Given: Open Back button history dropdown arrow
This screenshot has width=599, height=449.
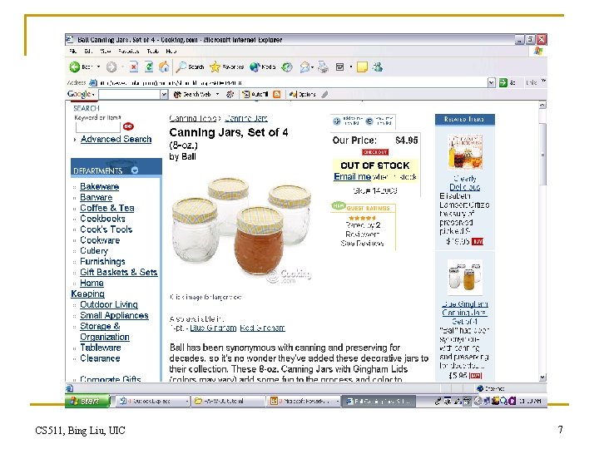Looking at the screenshot, I should coord(98,67).
